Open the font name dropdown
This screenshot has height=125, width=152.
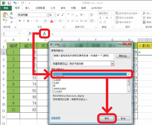47,15
